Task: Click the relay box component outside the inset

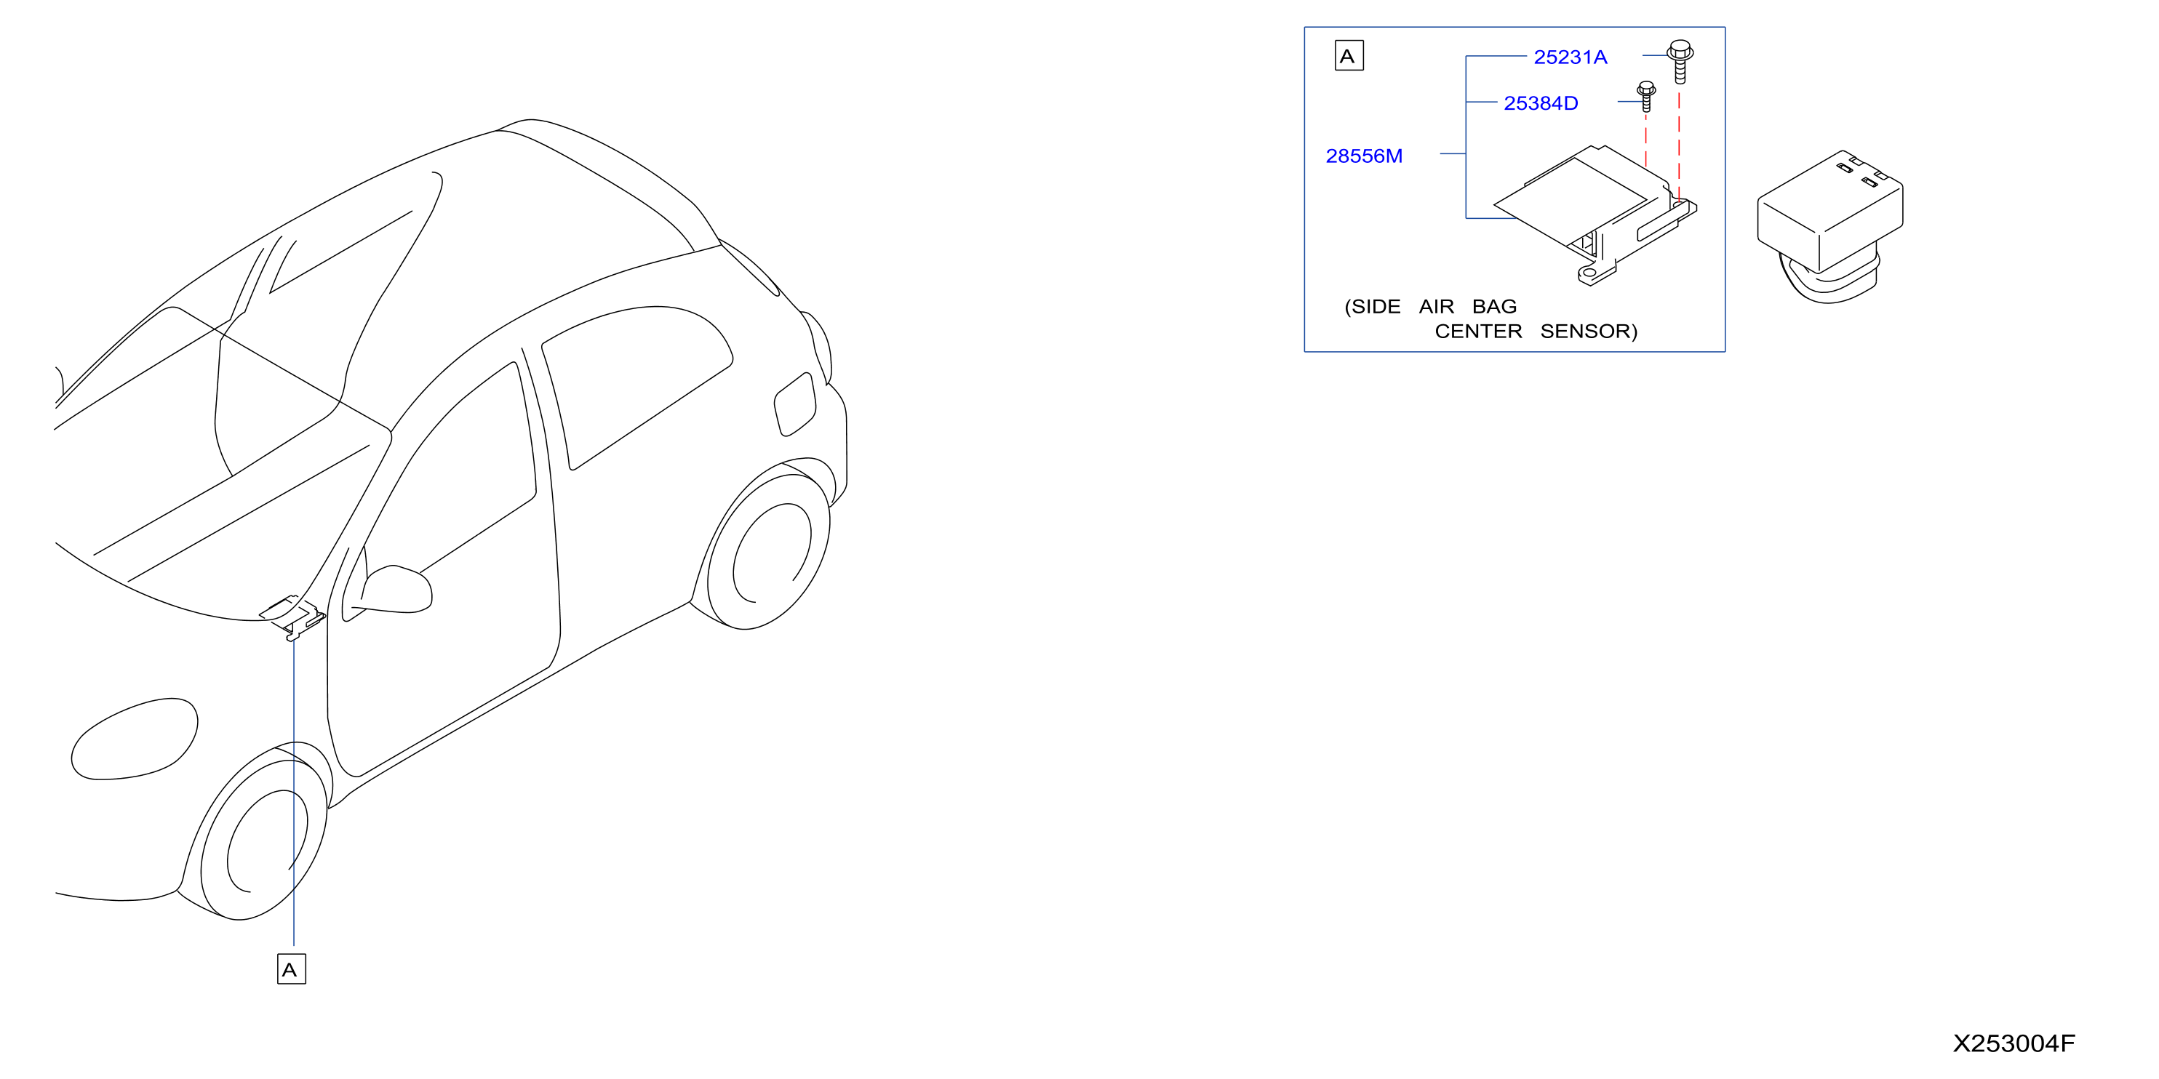Action: (x=1830, y=226)
